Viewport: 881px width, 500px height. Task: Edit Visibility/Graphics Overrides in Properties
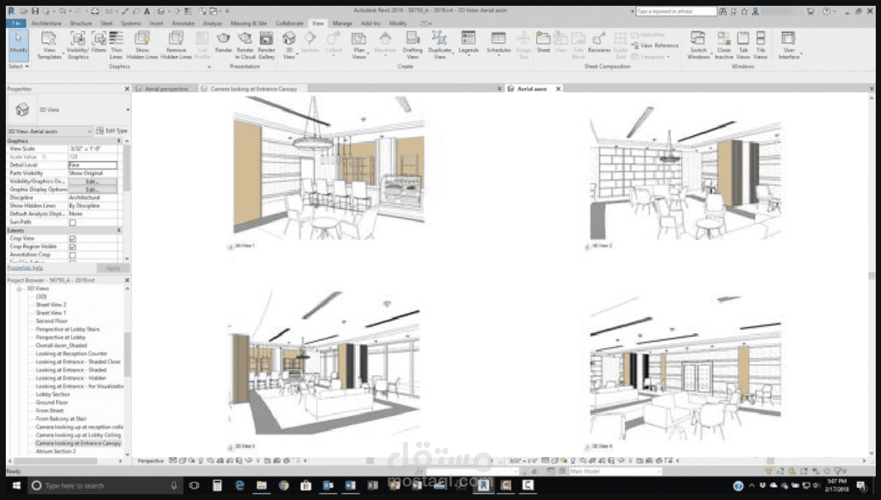92,182
